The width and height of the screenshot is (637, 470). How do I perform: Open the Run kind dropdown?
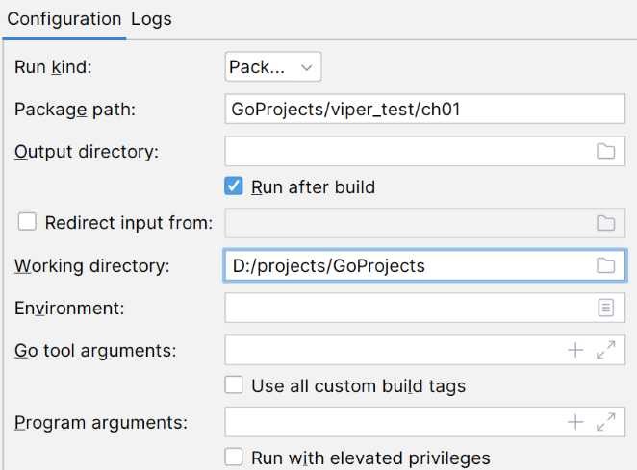[x=273, y=67]
